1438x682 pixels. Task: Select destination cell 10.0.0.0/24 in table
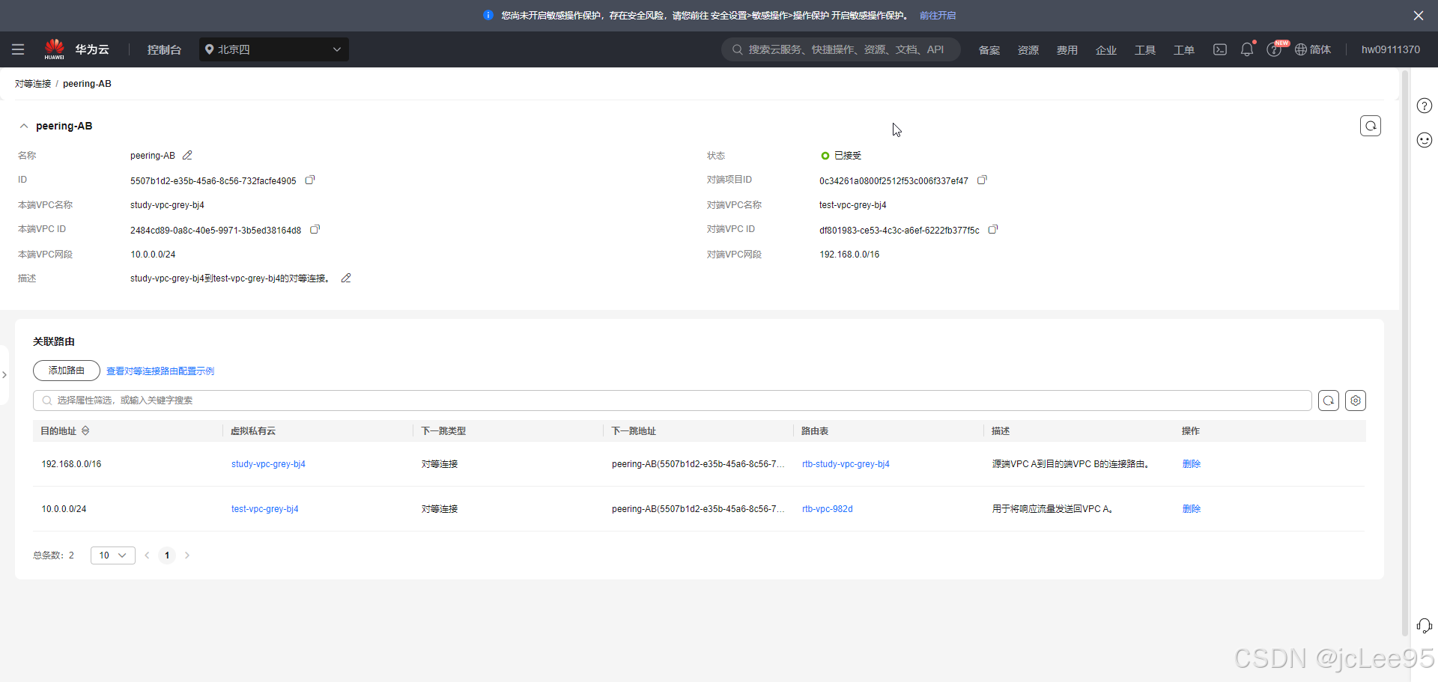[x=64, y=509]
